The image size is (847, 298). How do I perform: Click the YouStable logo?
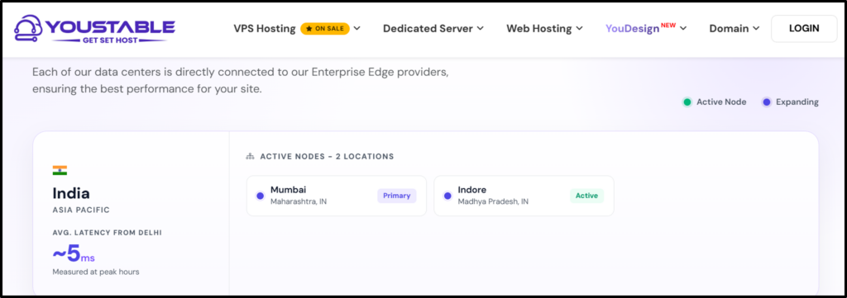[94, 29]
